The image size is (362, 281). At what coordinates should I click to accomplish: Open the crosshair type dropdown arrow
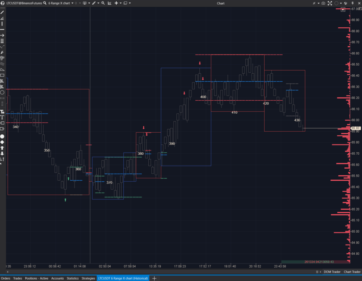pos(318,3)
